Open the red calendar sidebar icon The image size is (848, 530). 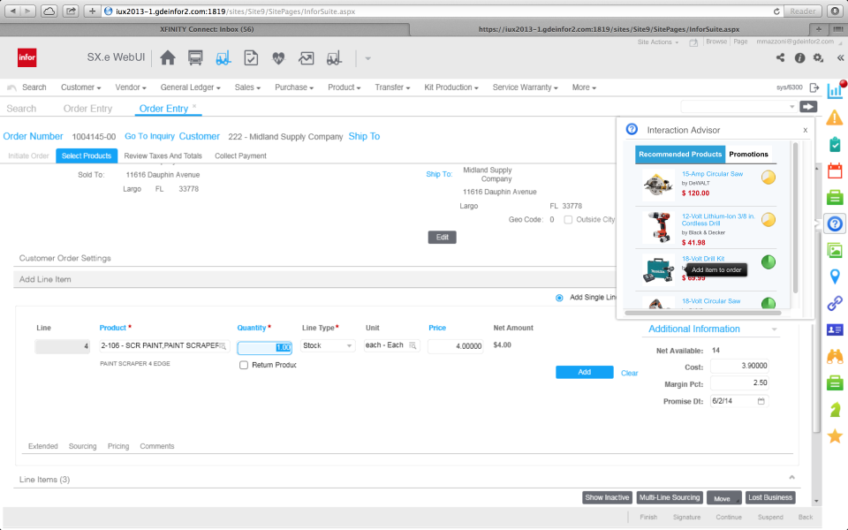(835, 170)
